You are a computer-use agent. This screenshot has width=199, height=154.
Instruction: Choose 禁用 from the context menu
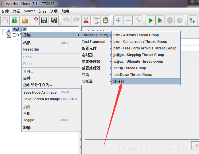51,113
